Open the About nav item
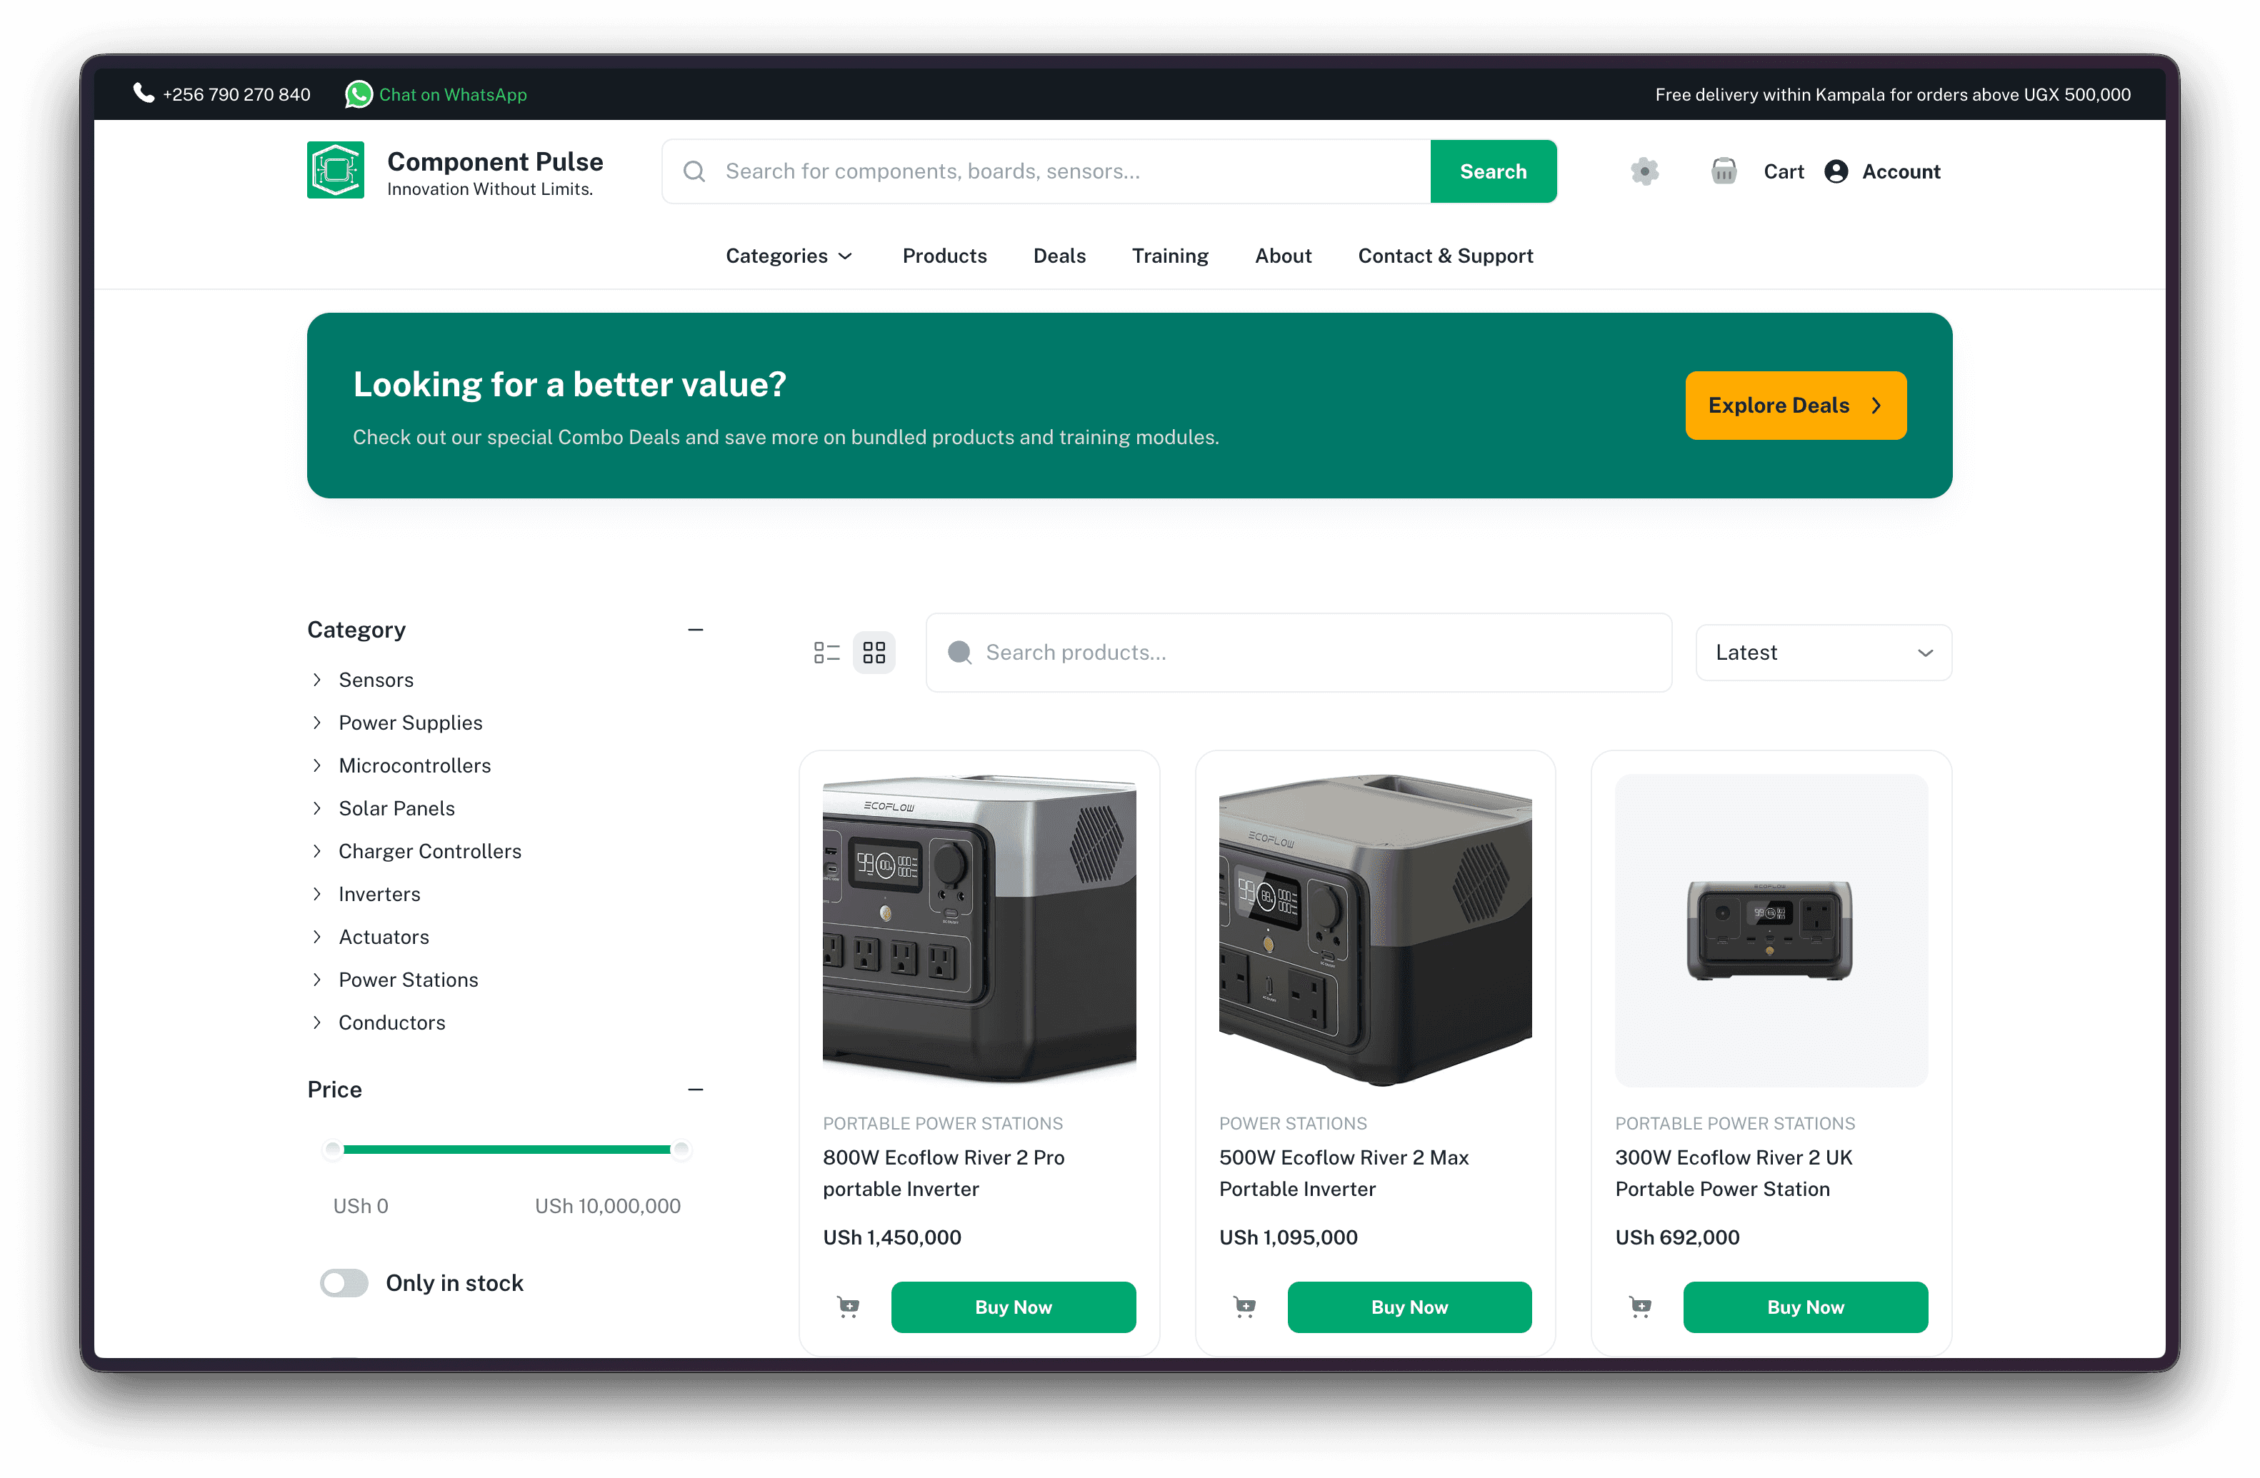Image resolution: width=2260 pixels, height=1478 pixels. coord(1282,256)
